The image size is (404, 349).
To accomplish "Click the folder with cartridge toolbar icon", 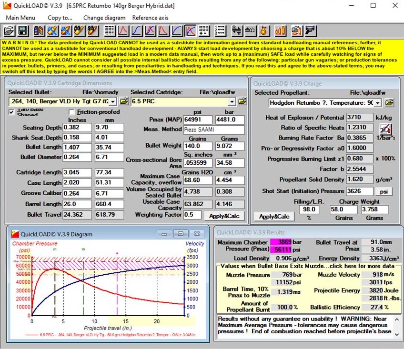I will (x=296, y=30).
